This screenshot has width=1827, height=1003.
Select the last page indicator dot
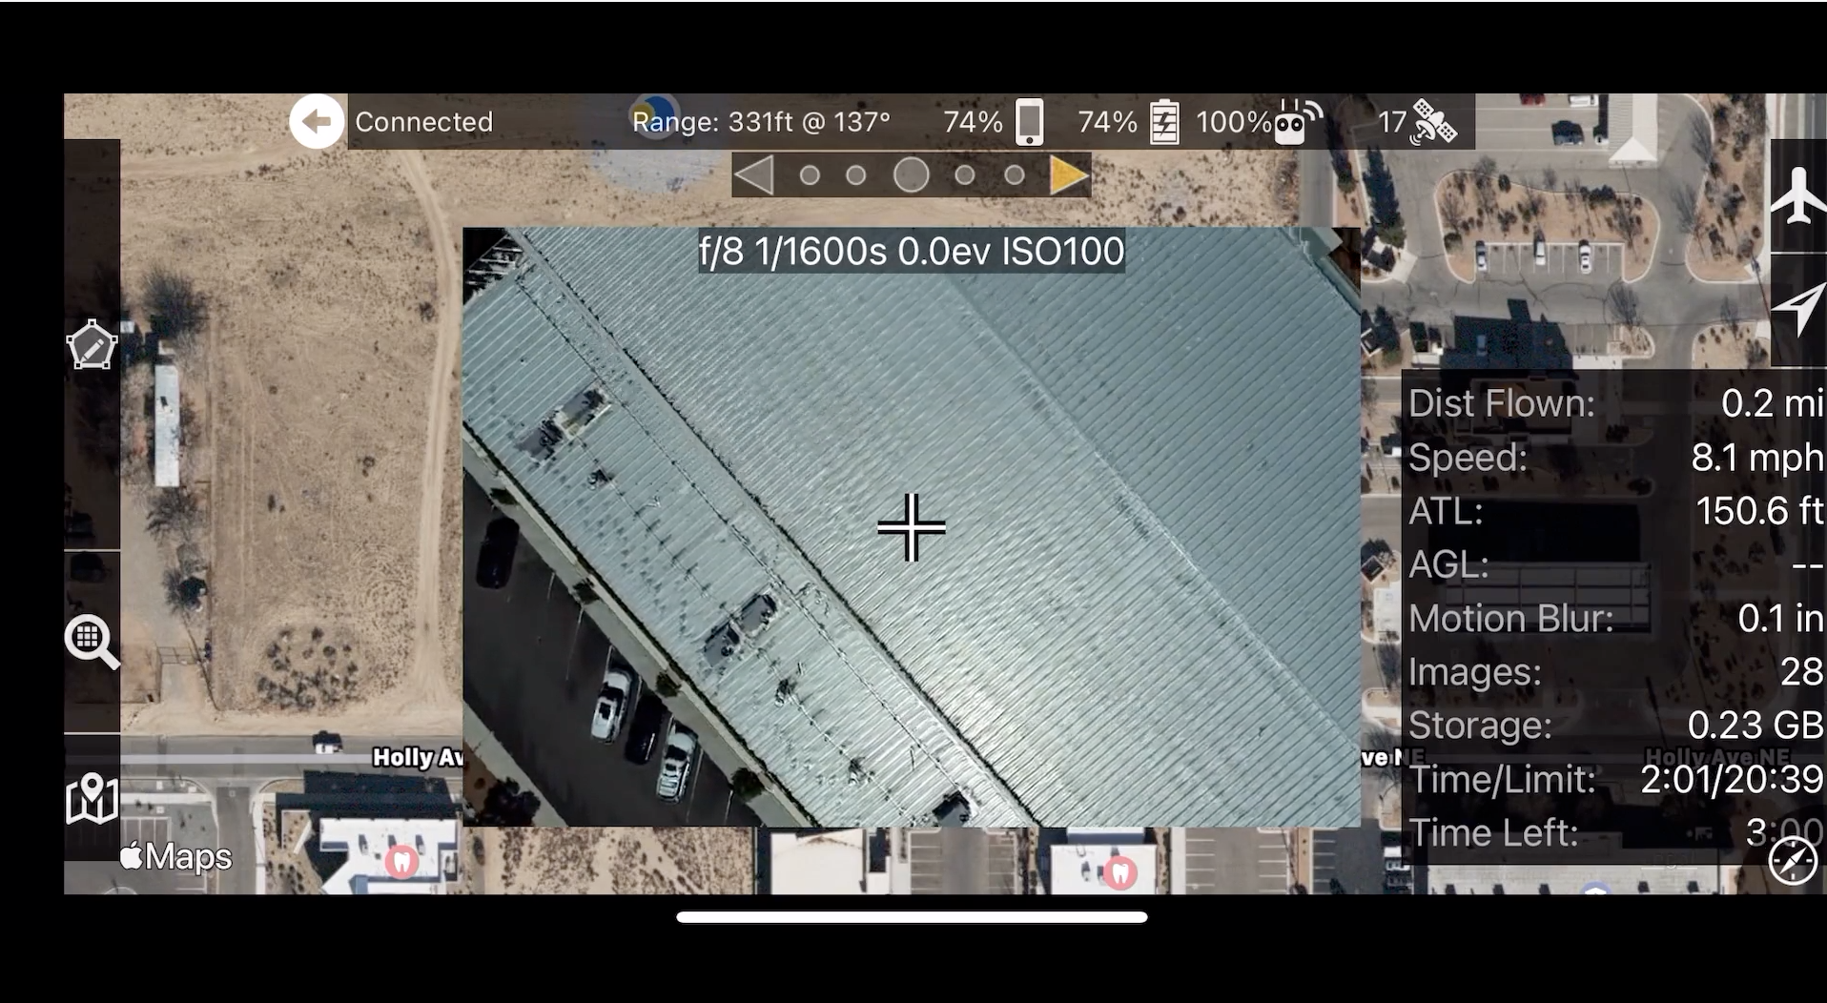pyautogui.click(x=1015, y=175)
